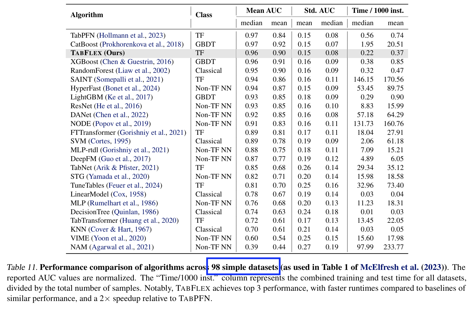Viewport: 473px width, 309px height.
Task: Click the 'Std. AUC' column group header
Action: coord(319,11)
